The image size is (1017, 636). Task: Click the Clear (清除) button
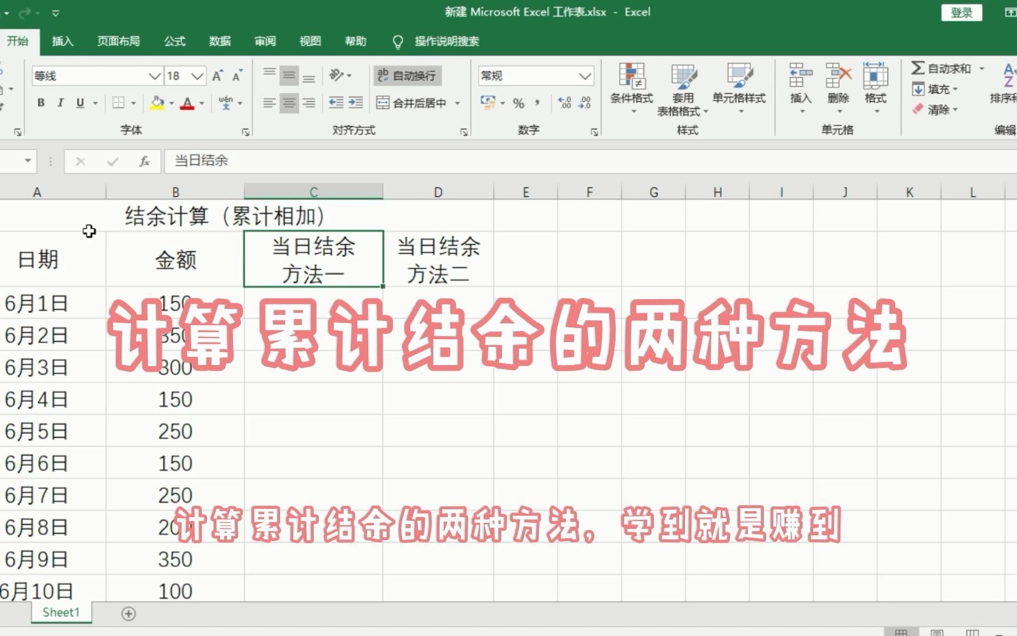coord(932,110)
